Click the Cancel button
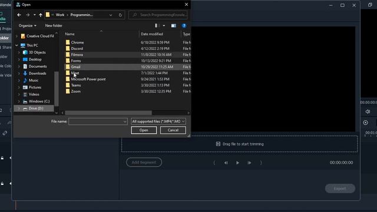The height and width of the screenshot is (212, 377). [173, 130]
